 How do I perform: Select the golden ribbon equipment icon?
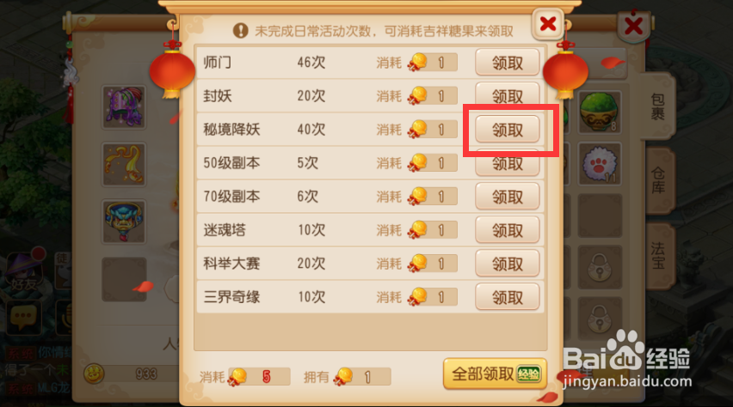tap(124, 164)
